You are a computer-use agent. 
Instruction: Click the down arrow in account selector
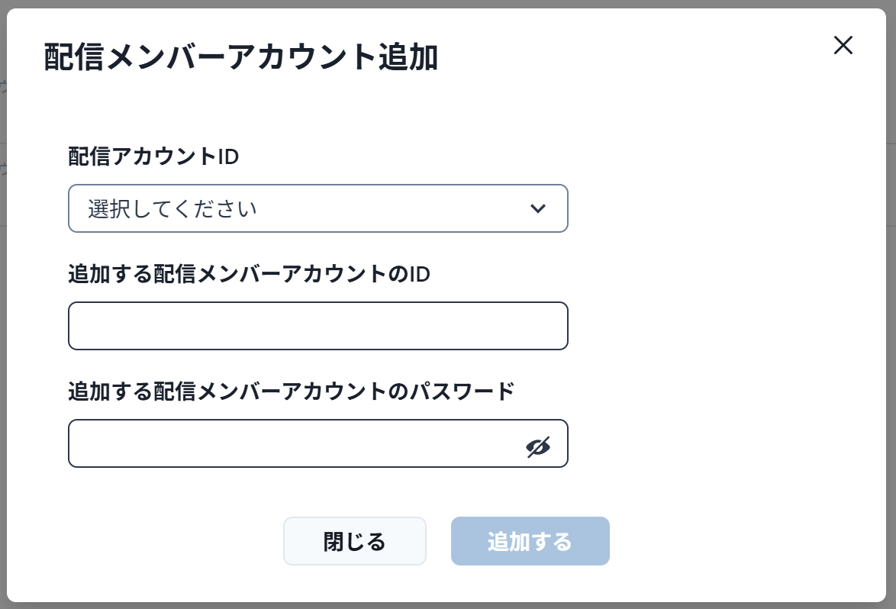(x=538, y=208)
